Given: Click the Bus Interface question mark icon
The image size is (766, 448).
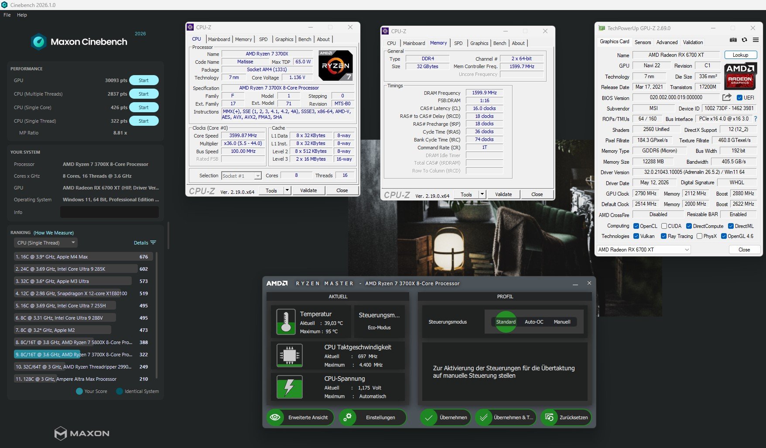Looking at the screenshot, I should [x=756, y=119].
